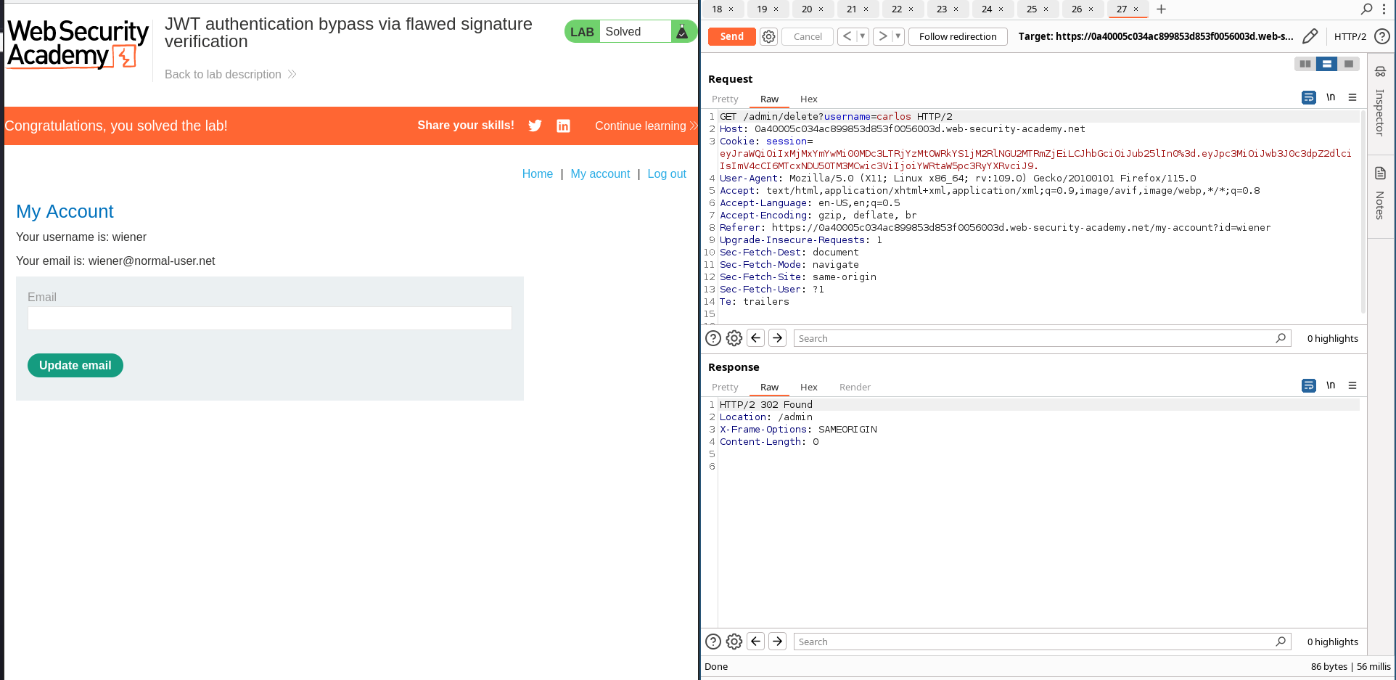Click the HTTP/2 protocol toggle
Image resolution: width=1396 pixels, height=680 pixels.
1350,36
